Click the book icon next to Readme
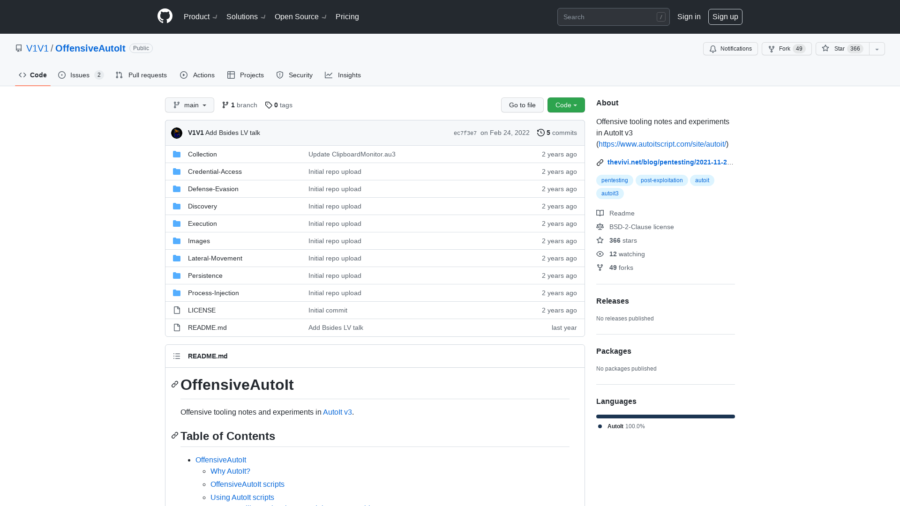This screenshot has height=506, width=900. pyautogui.click(x=600, y=213)
